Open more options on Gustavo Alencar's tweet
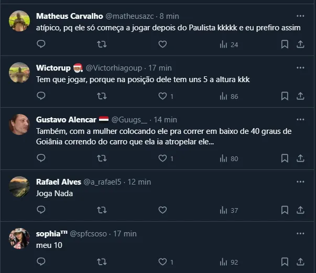316x273 pixels. tap(300, 119)
